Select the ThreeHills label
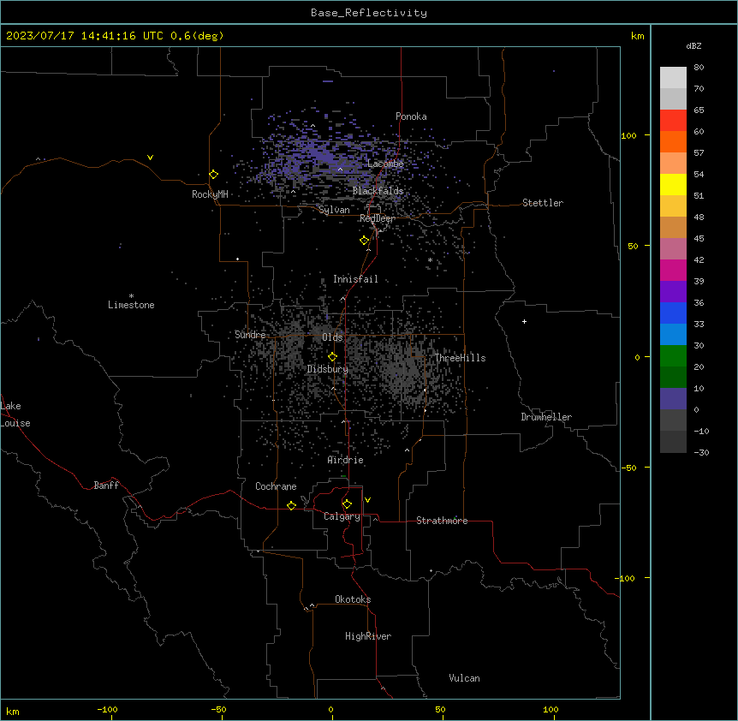The width and height of the screenshot is (738, 721). coord(460,358)
